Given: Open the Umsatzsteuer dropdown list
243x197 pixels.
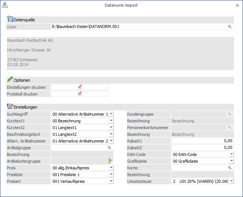Looking at the screenshot, I should (x=231, y=181).
